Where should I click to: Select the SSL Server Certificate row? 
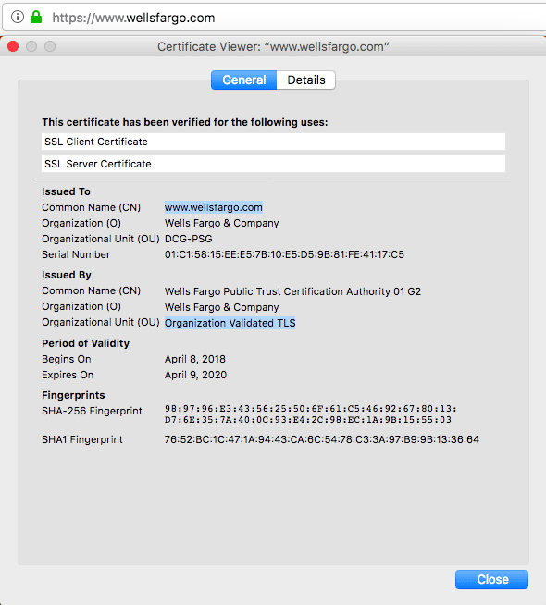coord(273,164)
